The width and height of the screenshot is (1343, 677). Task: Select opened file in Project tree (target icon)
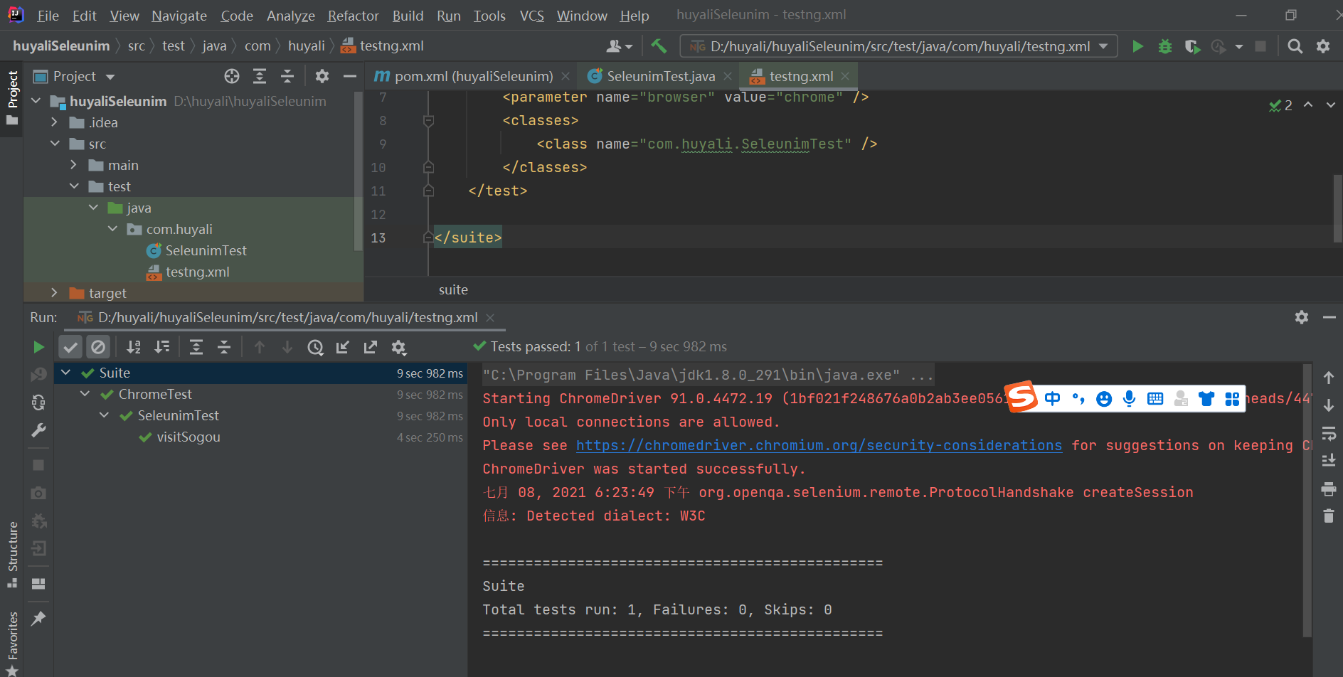[232, 76]
